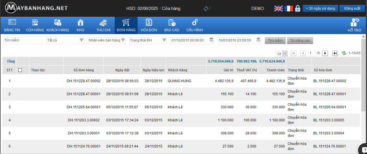Select order DH.151228.47.00002

[84, 81]
